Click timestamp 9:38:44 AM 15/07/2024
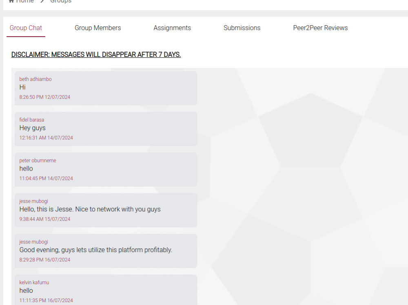408x305 pixels. tap(45, 219)
